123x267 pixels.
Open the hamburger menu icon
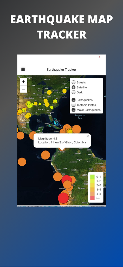tap(23, 69)
